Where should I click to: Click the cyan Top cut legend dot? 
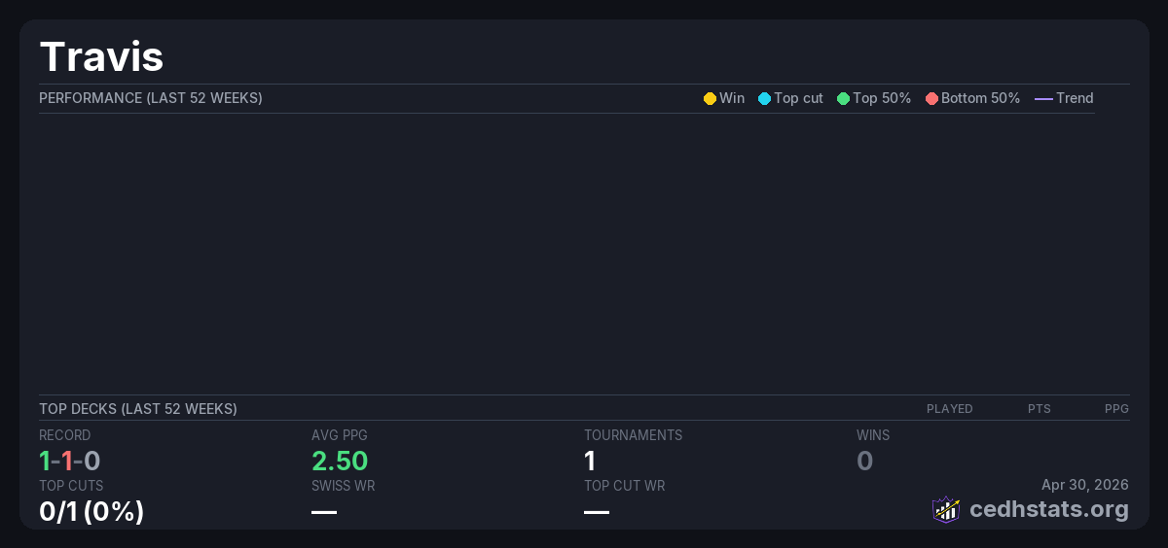pos(764,98)
